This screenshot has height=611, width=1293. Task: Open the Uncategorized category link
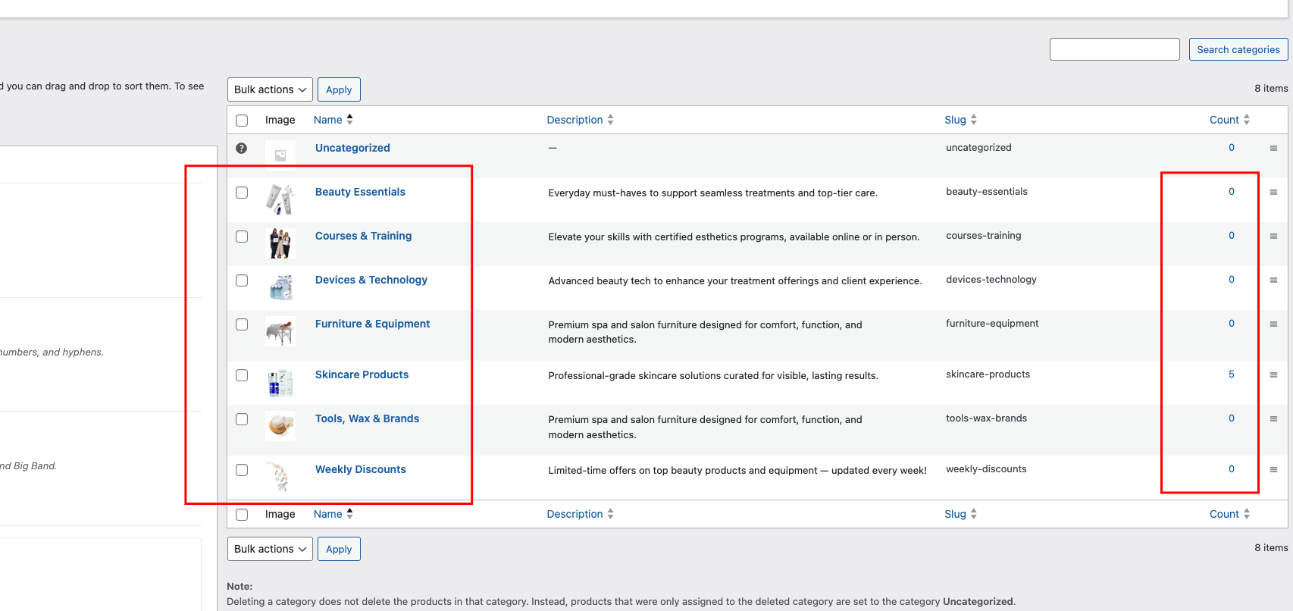coord(352,148)
